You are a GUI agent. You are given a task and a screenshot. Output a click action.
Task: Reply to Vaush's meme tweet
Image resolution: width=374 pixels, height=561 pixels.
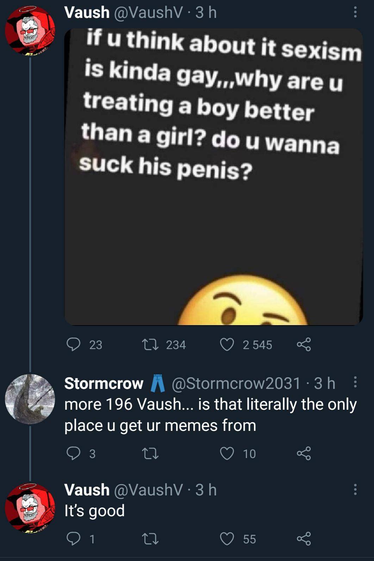click(74, 344)
